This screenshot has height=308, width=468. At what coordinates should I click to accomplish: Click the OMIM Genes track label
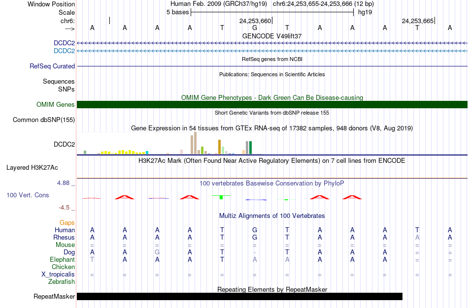55,104
